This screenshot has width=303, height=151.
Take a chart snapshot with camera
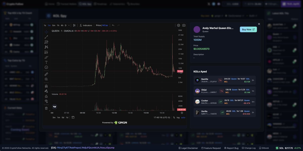coord(184,25)
